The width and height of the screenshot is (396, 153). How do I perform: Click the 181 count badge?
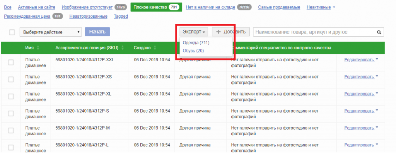[x=58, y=16]
